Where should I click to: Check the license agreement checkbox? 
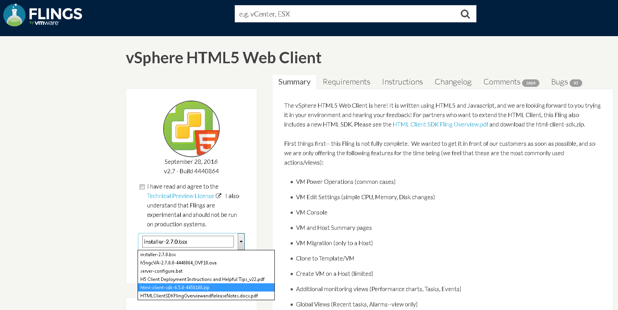tap(142, 187)
